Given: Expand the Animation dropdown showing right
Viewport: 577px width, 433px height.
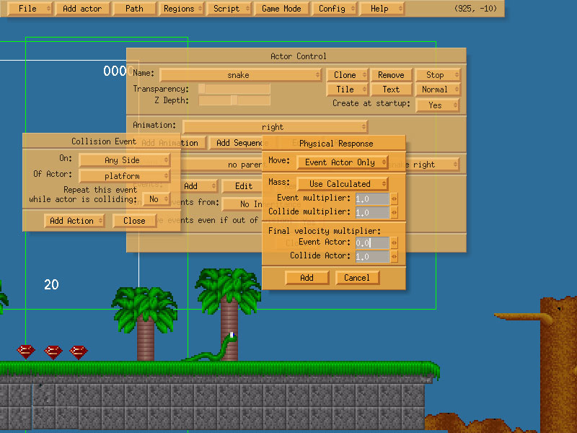Looking at the screenshot, I should tap(276, 127).
